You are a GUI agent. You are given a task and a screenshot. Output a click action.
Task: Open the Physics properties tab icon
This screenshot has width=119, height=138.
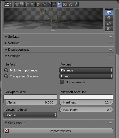click(76, 4)
